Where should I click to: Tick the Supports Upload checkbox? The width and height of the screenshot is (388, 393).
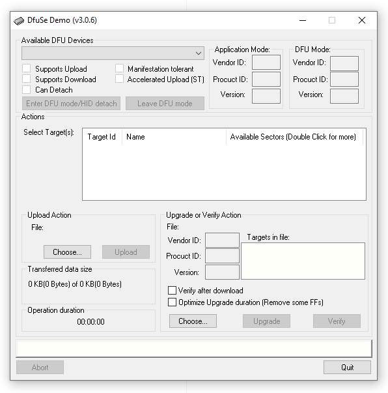click(27, 68)
